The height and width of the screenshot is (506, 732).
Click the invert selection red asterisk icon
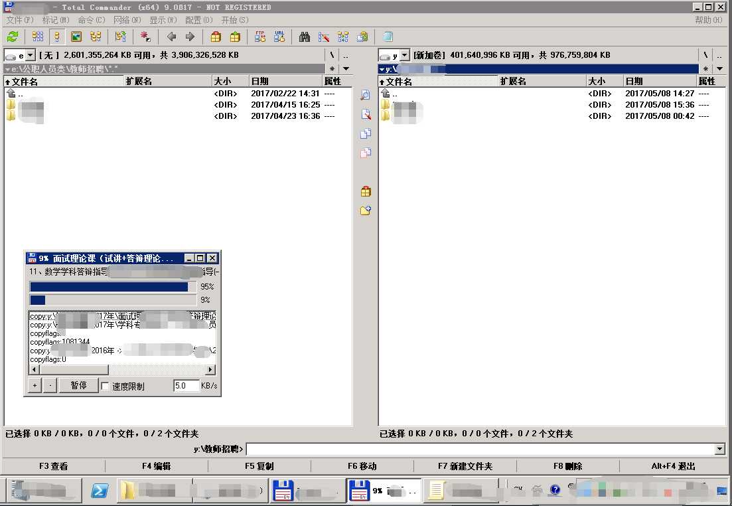point(145,37)
